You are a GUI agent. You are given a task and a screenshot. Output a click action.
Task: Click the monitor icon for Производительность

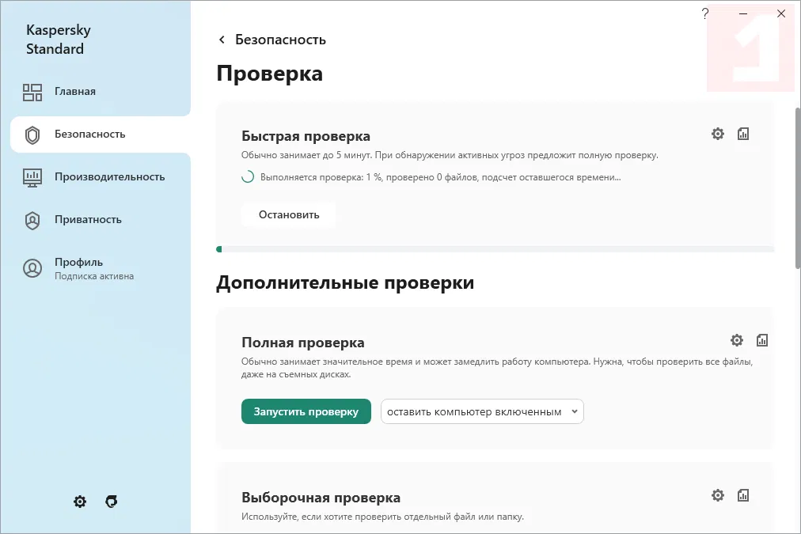[x=32, y=178]
